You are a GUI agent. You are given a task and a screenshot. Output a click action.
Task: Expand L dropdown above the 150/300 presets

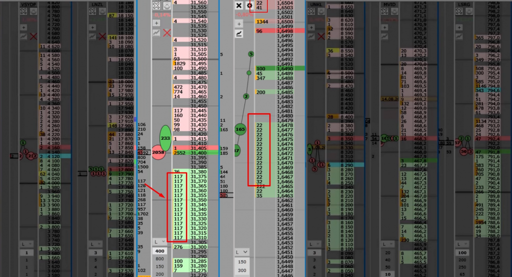coord(242,252)
